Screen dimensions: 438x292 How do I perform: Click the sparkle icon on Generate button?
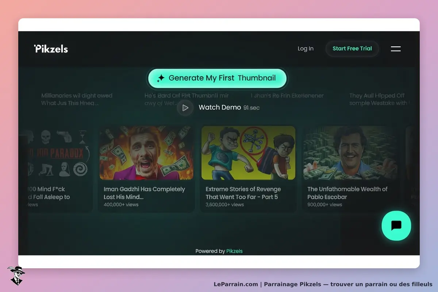click(161, 78)
